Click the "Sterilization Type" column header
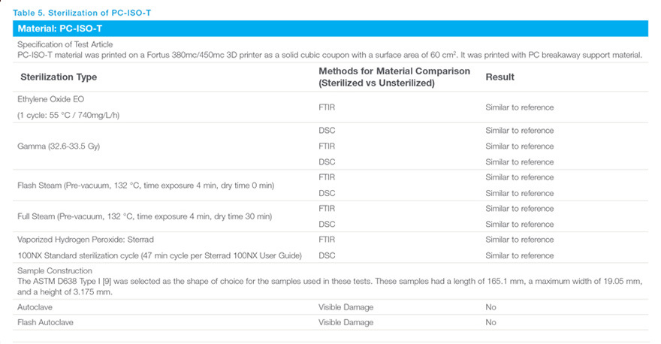661x344 pixels. click(x=58, y=77)
